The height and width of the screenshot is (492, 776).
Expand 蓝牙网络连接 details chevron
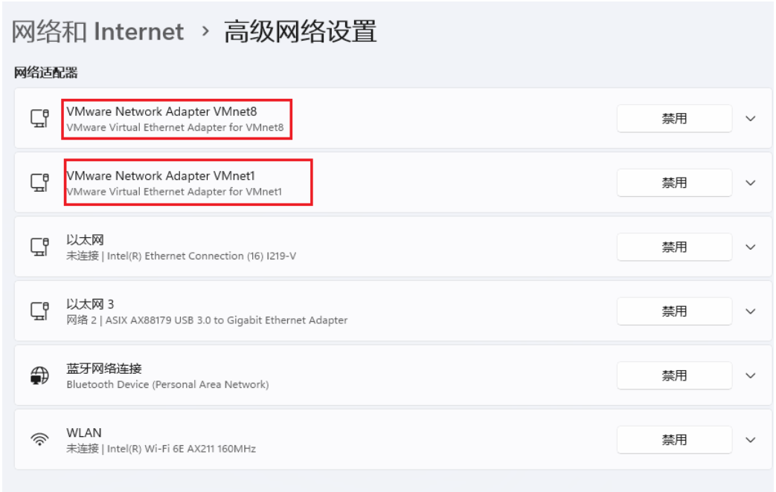click(750, 376)
